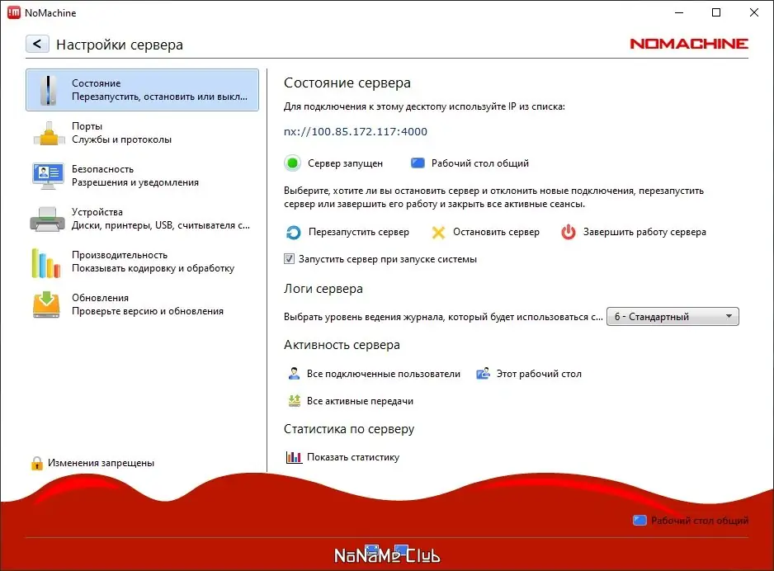Open the Безопасность monitor icon

click(x=48, y=176)
